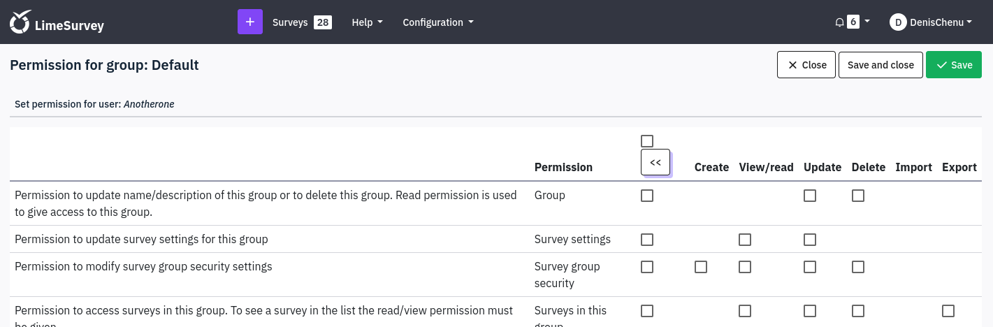Click the Save and close button

(880, 65)
